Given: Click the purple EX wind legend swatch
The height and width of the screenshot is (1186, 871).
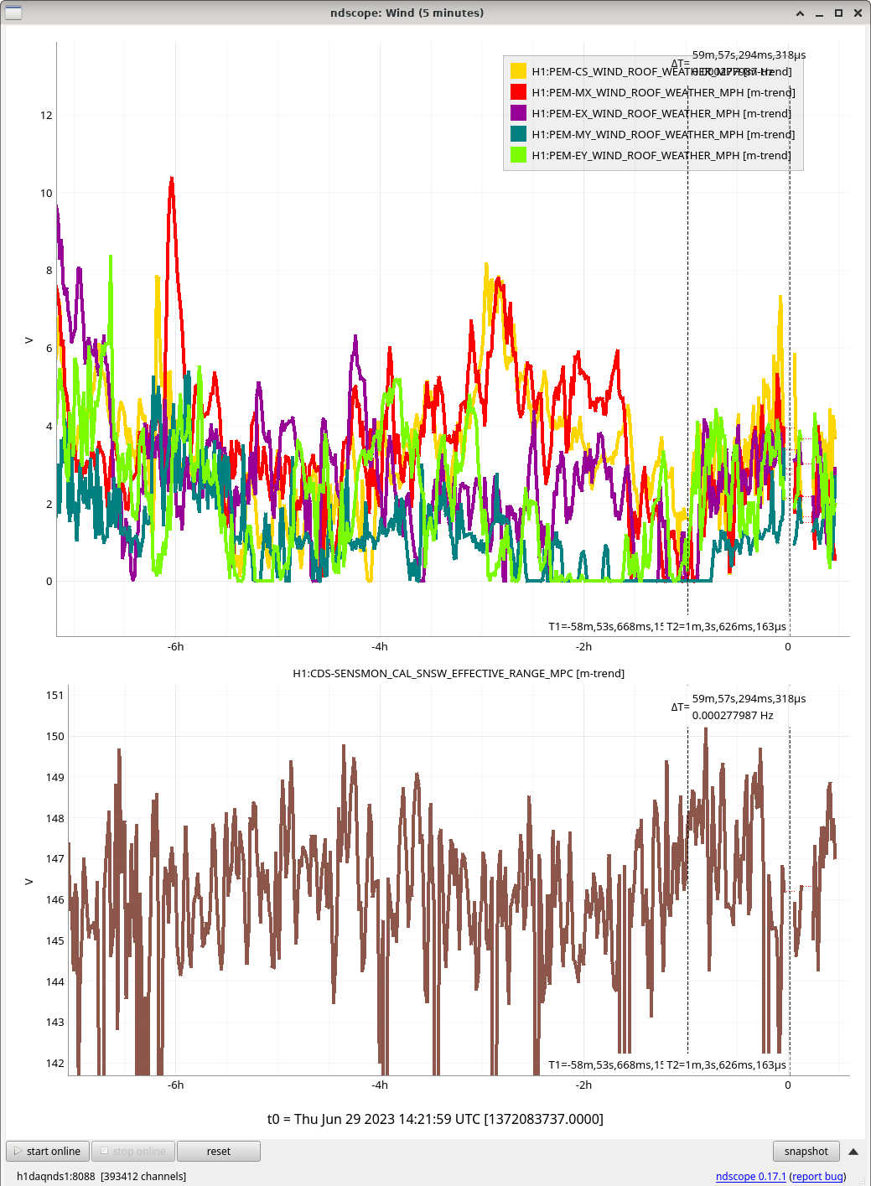Looking at the screenshot, I should tap(518, 114).
